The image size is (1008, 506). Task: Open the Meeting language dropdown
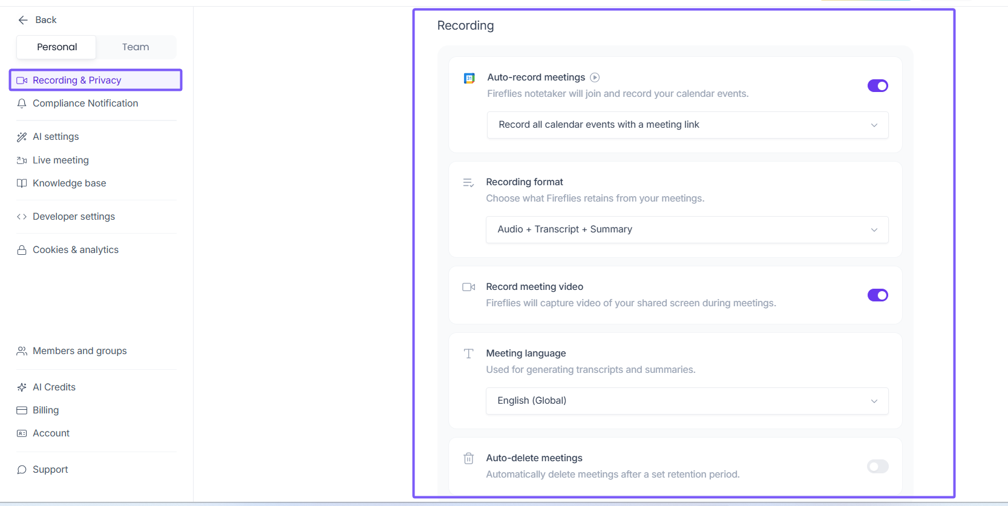(687, 401)
